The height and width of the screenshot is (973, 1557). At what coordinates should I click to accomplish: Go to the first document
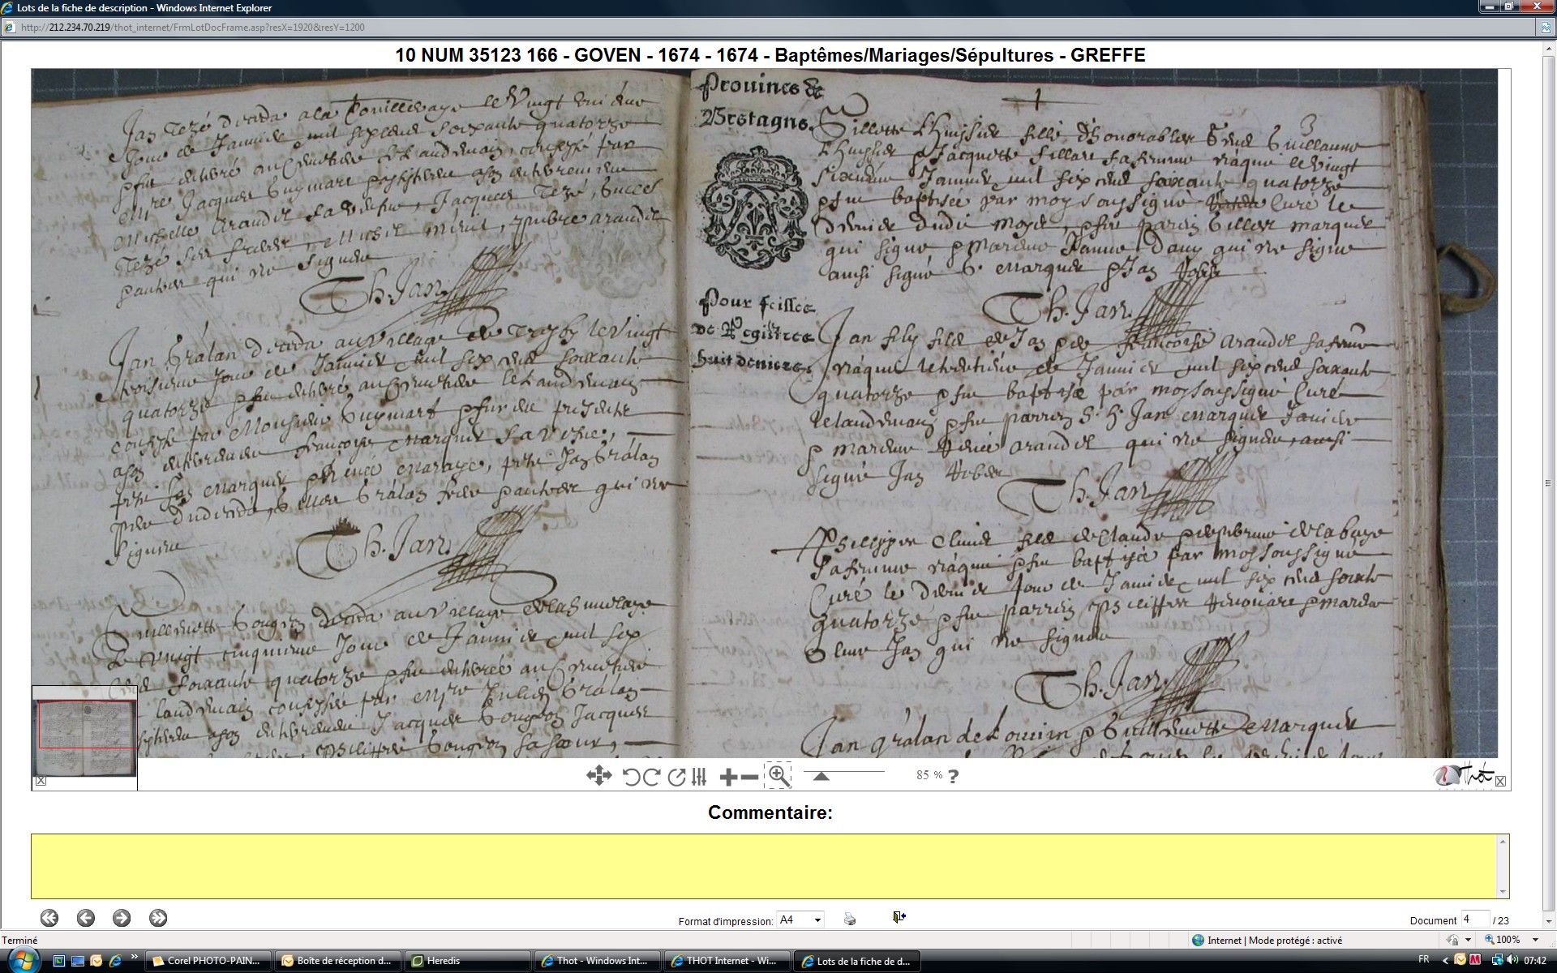pos(49,918)
